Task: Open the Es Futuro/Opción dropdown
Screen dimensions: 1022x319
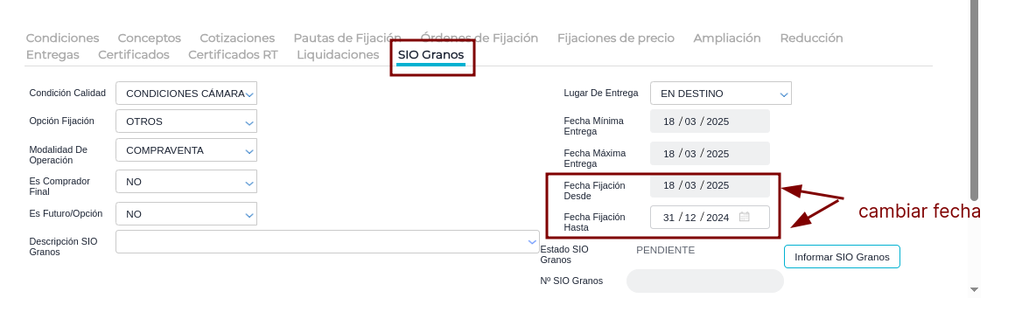Action: point(186,213)
